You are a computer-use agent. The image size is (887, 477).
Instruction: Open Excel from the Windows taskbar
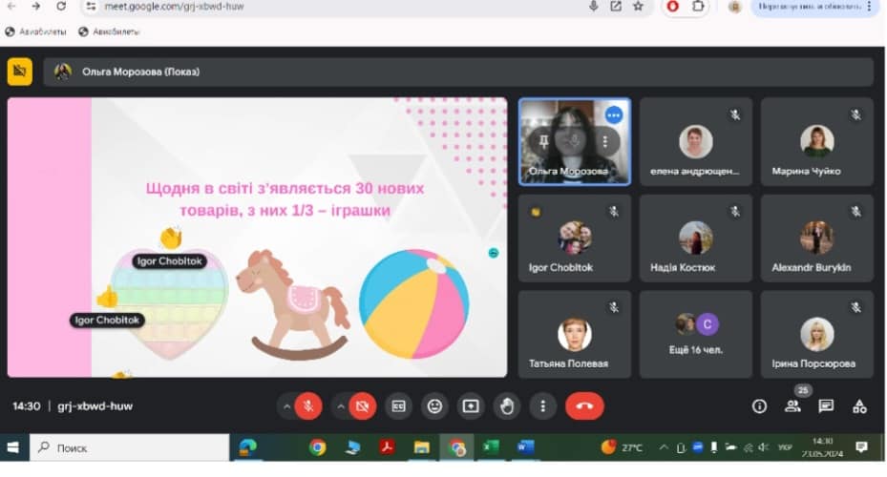click(491, 447)
